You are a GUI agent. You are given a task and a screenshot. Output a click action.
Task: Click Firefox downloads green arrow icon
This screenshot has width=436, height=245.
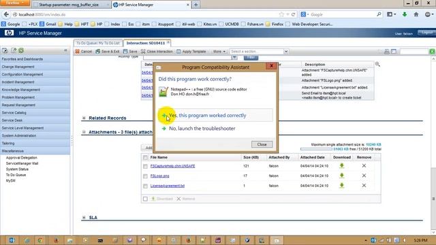click(x=405, y=14)
